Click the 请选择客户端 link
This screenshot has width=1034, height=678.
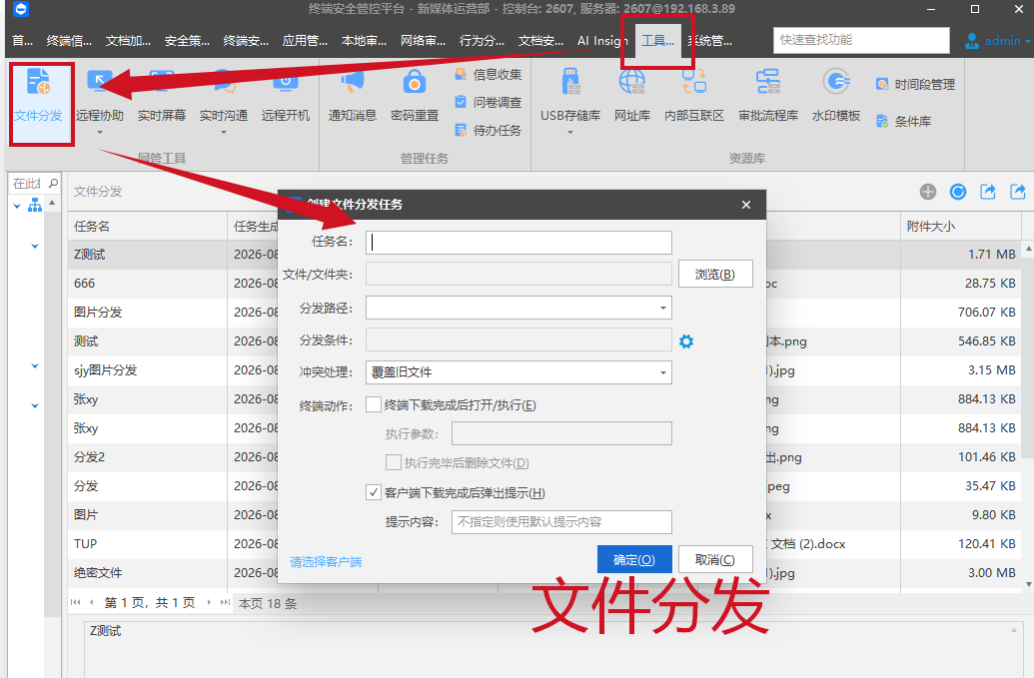pyautogui.click(x=326, y=561)
